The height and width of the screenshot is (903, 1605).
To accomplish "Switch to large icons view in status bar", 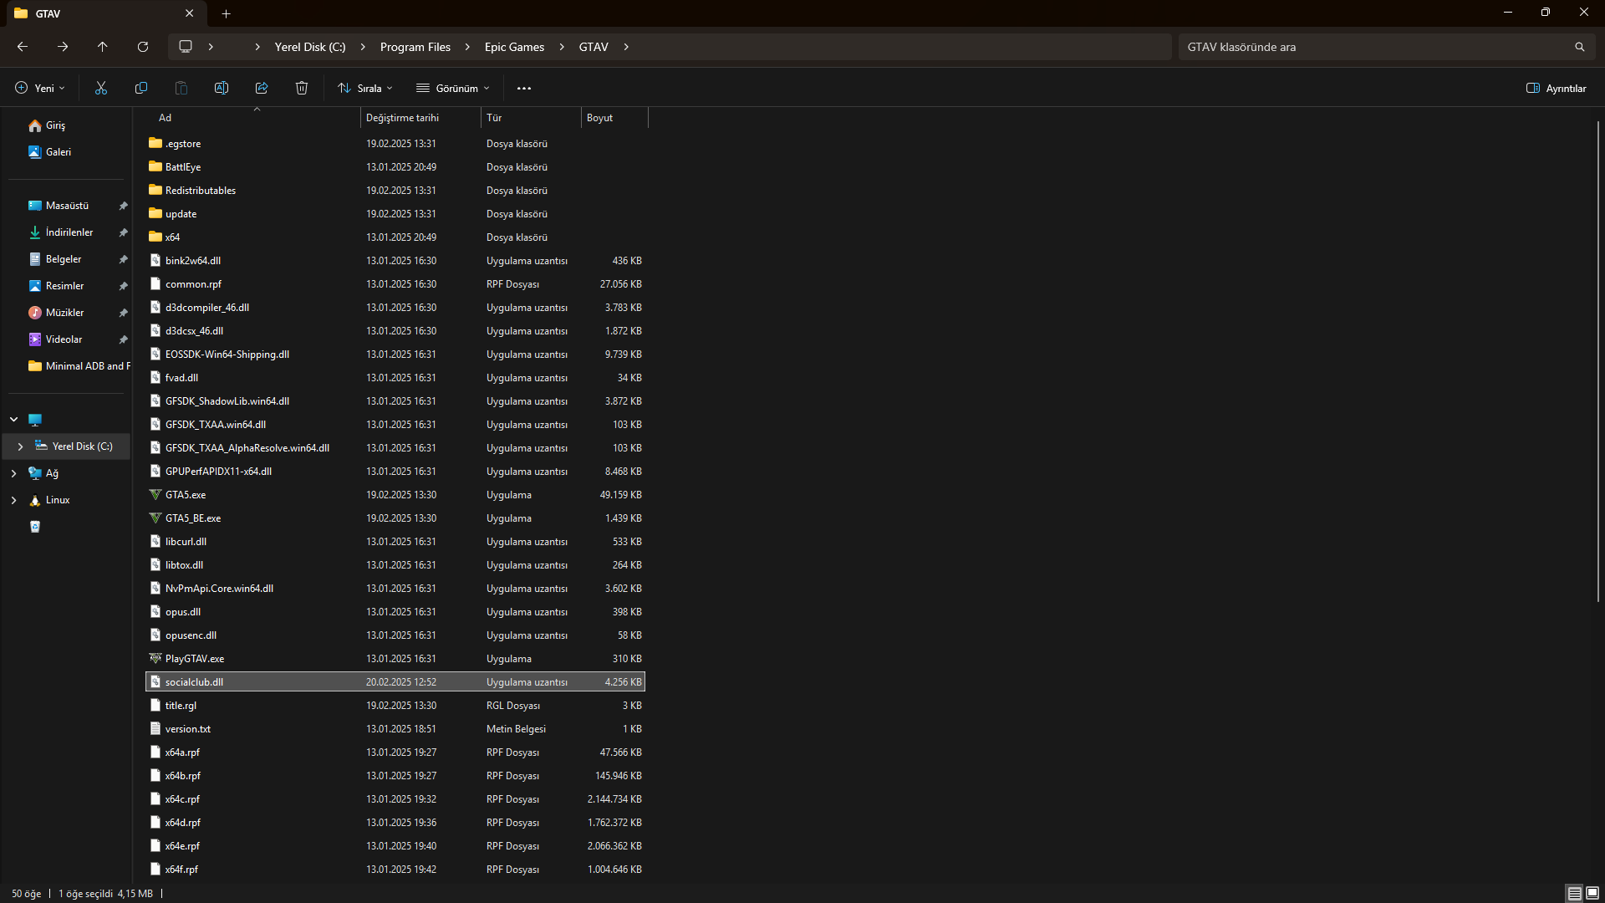I will click(x=1592, y=893).
